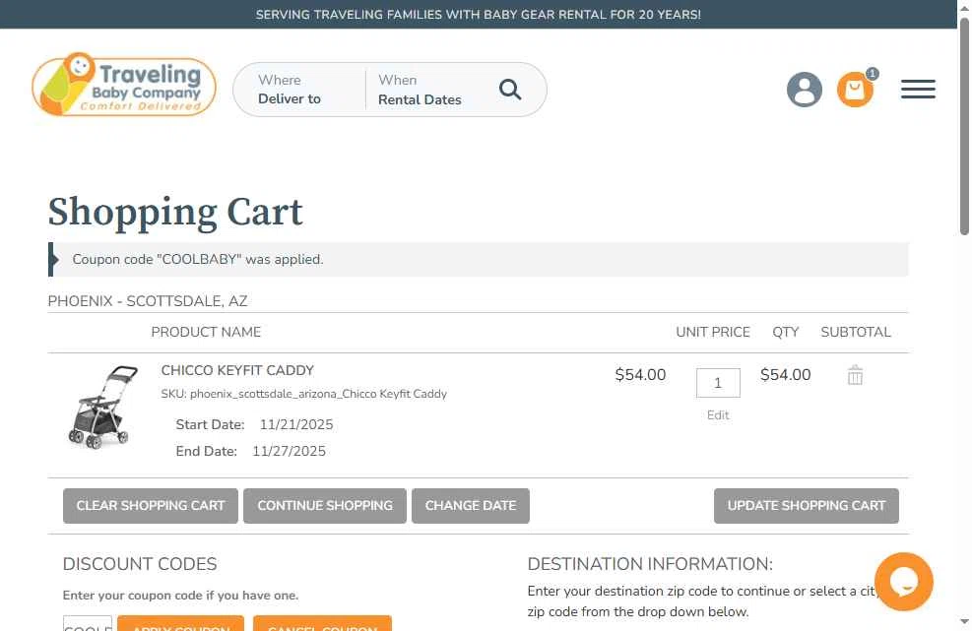Select the End Date 11/27/2025 value
Image resolution: width=972 pixels, height=631 pixels.
(289, 451)
